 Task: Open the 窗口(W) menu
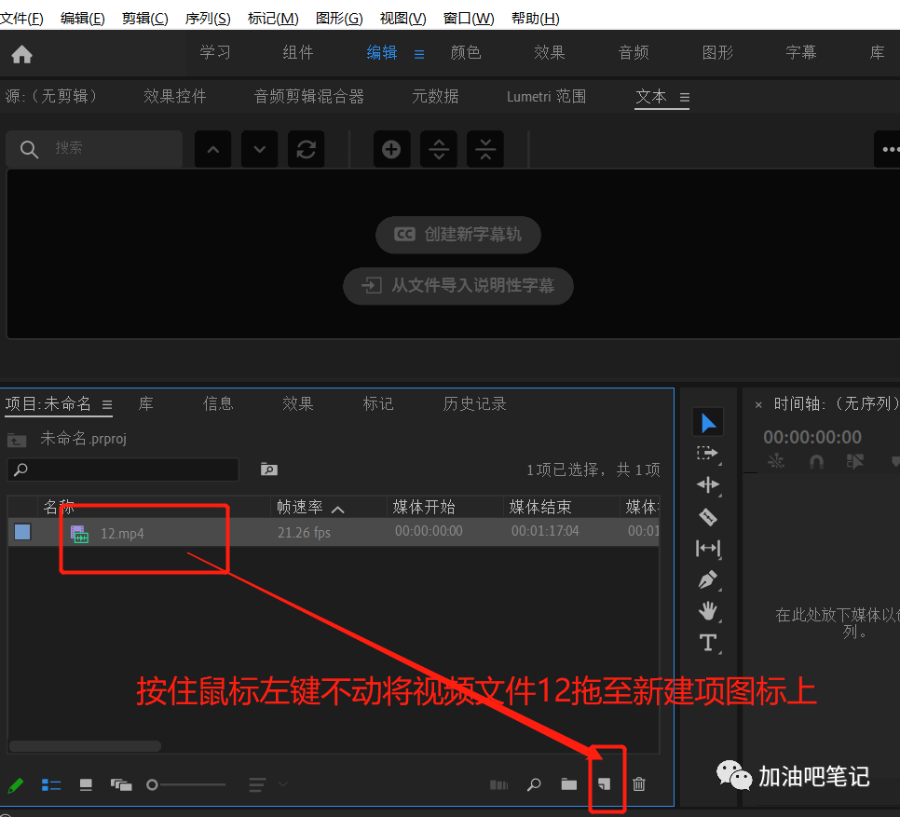[469, 19]
